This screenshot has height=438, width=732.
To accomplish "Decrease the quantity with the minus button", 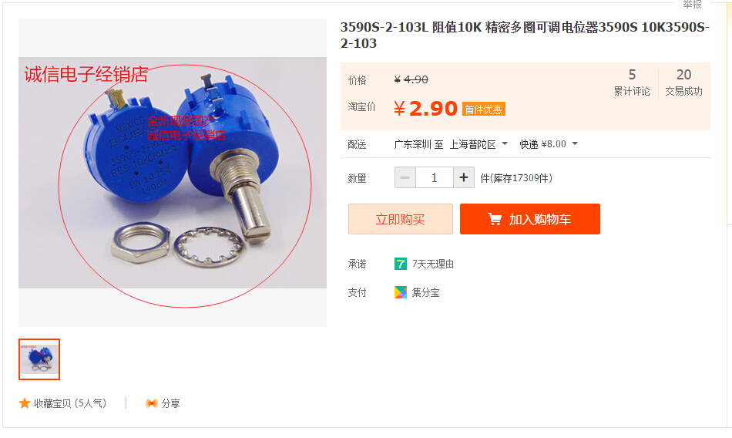I will (405, 177).
